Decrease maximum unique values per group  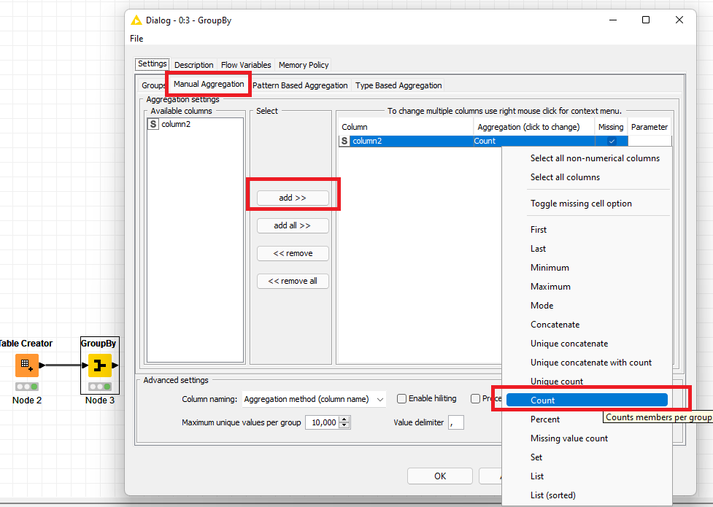(344, 425)
